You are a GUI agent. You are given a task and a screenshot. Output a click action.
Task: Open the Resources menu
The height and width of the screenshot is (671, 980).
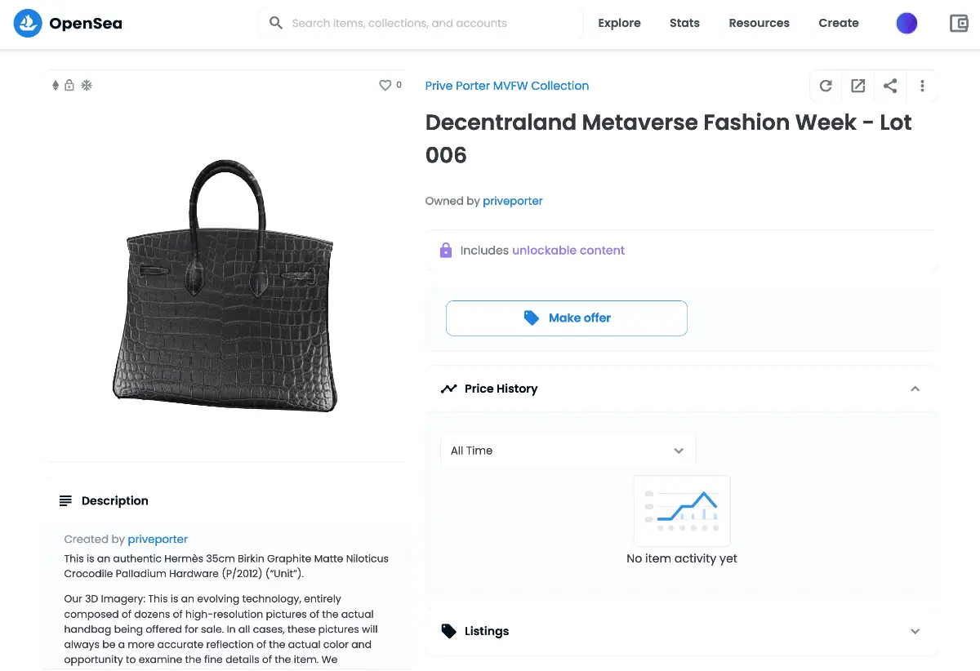point(759,23)
